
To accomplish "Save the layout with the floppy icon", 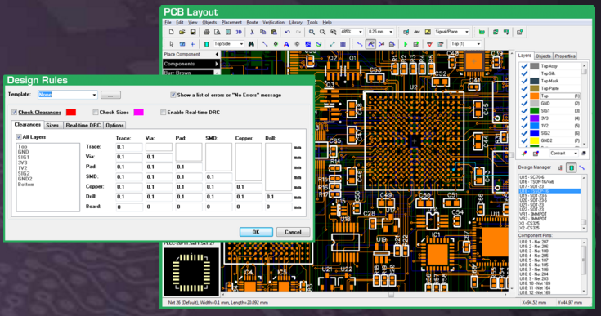I will tap(193, 32).
